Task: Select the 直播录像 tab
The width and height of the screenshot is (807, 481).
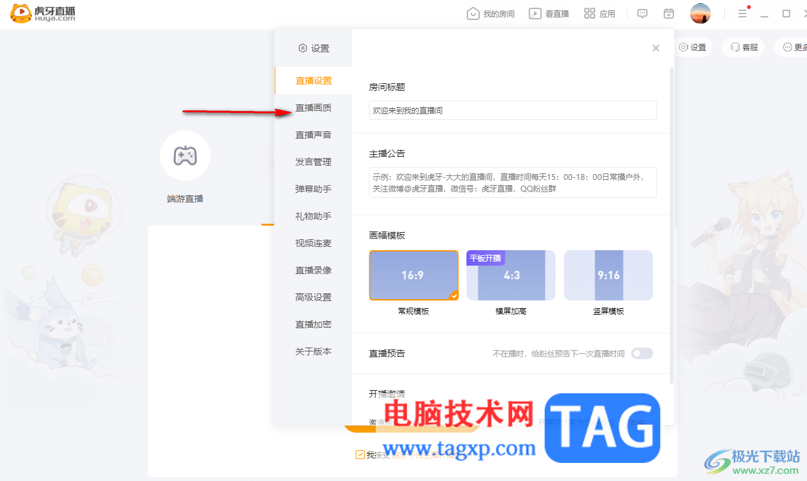Action: pos(313,270)
